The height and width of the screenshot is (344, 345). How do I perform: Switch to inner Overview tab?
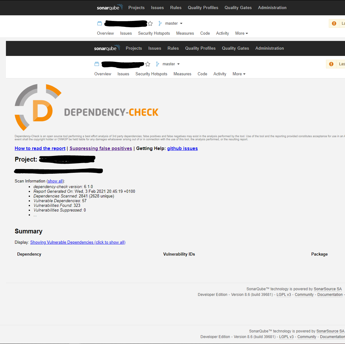coord(103,74)
